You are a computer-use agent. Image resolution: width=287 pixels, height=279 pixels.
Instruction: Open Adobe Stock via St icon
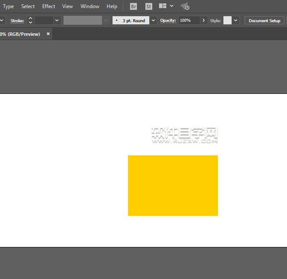click(149, 7)
